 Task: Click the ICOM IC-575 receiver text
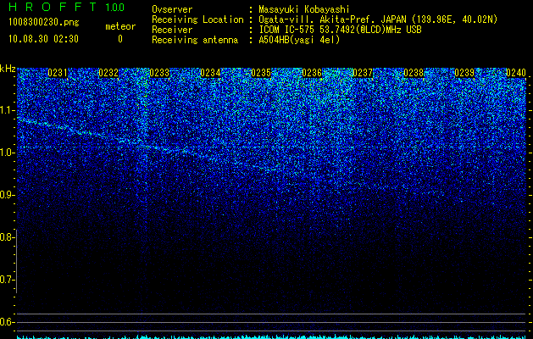[x=340, y=30]
